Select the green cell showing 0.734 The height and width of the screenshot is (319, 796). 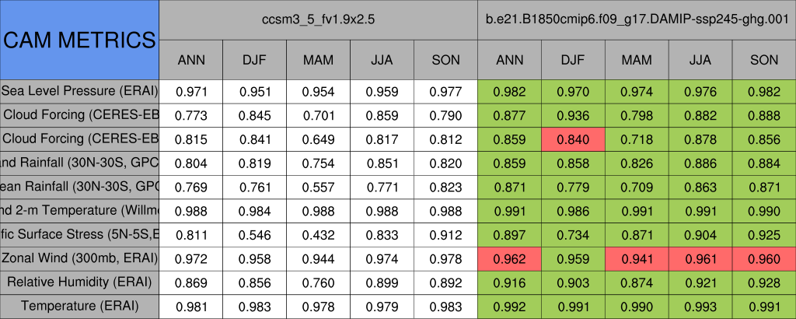[573, 234]
